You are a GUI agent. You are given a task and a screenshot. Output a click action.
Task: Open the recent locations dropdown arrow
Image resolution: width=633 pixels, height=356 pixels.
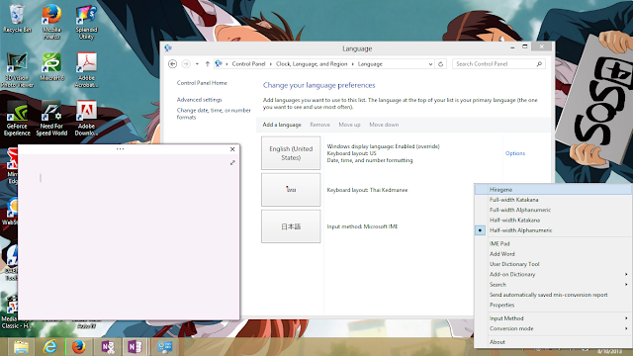tap(197, 63)
